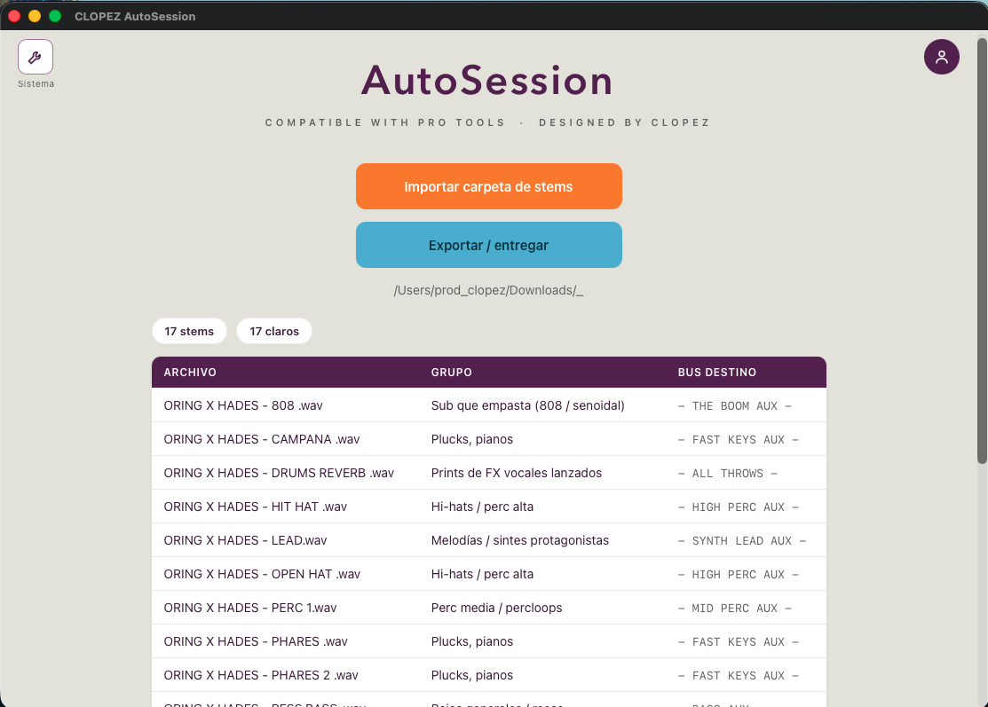988x707 pixels.
Task: Click bus MID PERC AUX
Action: tap(735, 609)
